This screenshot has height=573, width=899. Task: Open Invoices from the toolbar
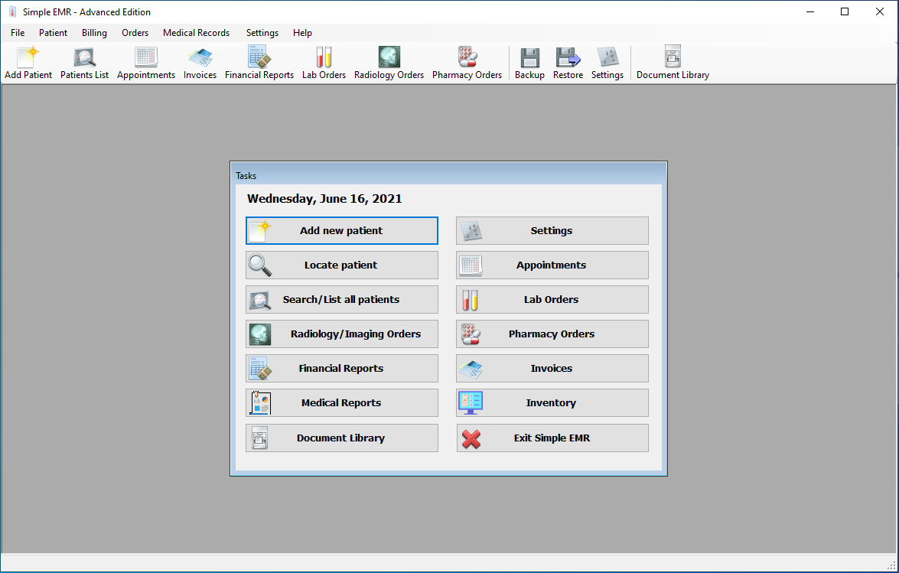[x=200, y=61]
